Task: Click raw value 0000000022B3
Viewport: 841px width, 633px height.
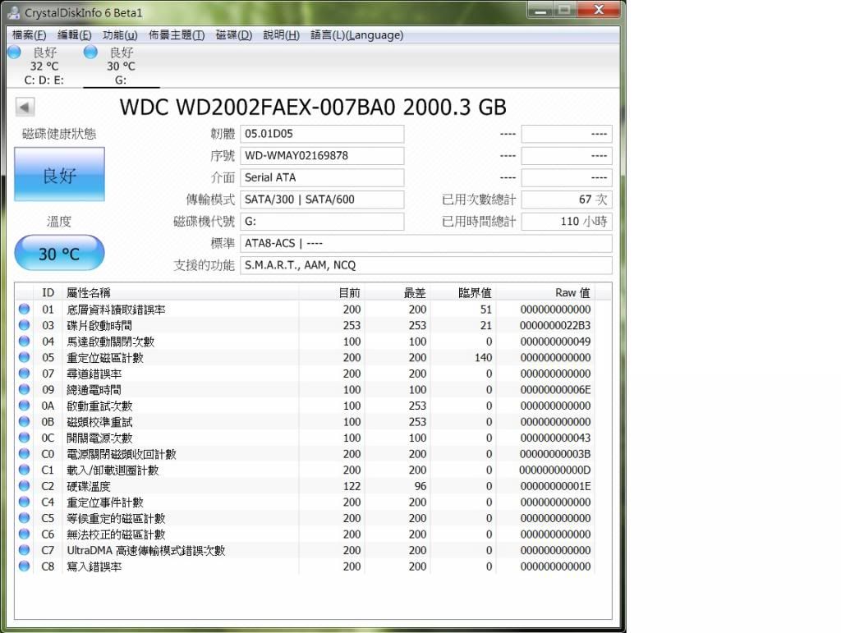Action: pyautogui.click(x=555, y=326)
